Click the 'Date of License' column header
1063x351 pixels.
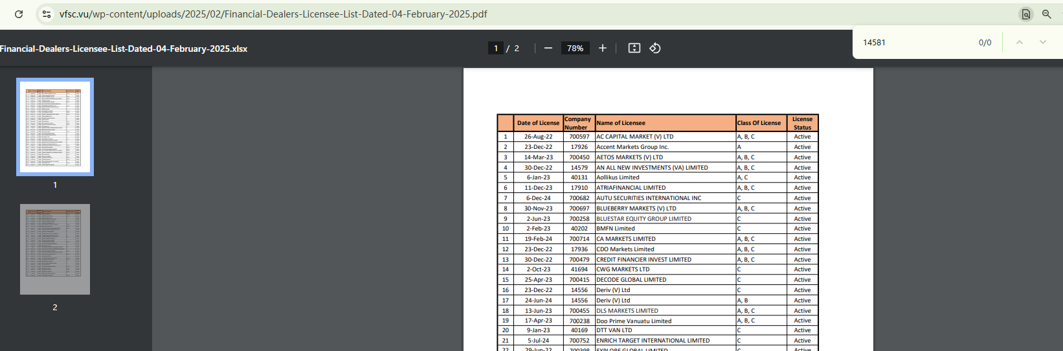click(x=538, y=123)
